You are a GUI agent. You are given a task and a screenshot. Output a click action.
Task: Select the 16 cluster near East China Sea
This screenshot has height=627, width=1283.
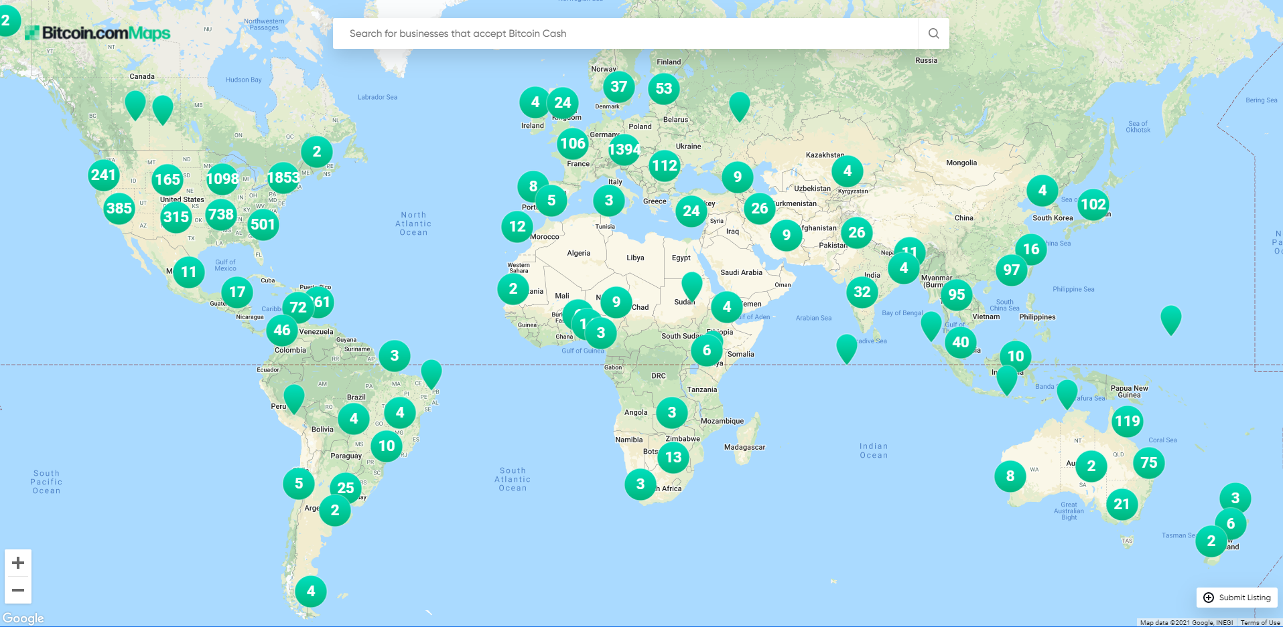[1031, 250]
